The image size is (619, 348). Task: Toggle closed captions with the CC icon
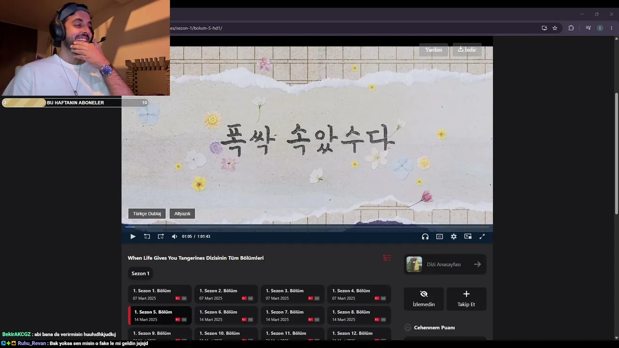(440, 236)
